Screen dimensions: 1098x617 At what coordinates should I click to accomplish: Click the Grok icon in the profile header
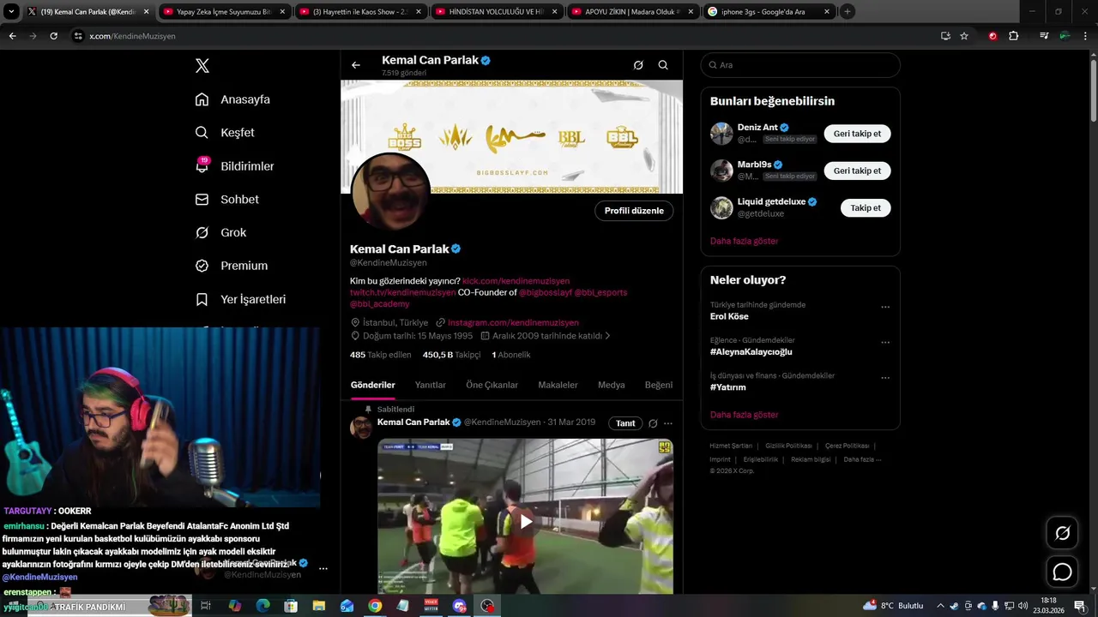[638, 65]
